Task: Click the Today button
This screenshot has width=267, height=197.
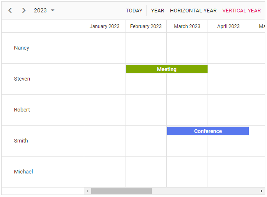Action: click(134, 11)
